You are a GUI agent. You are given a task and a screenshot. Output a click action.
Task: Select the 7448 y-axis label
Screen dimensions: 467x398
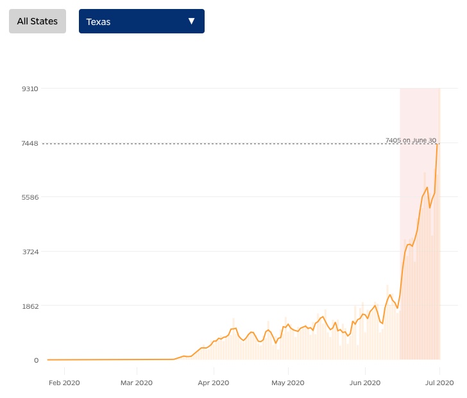coord(30,143)
